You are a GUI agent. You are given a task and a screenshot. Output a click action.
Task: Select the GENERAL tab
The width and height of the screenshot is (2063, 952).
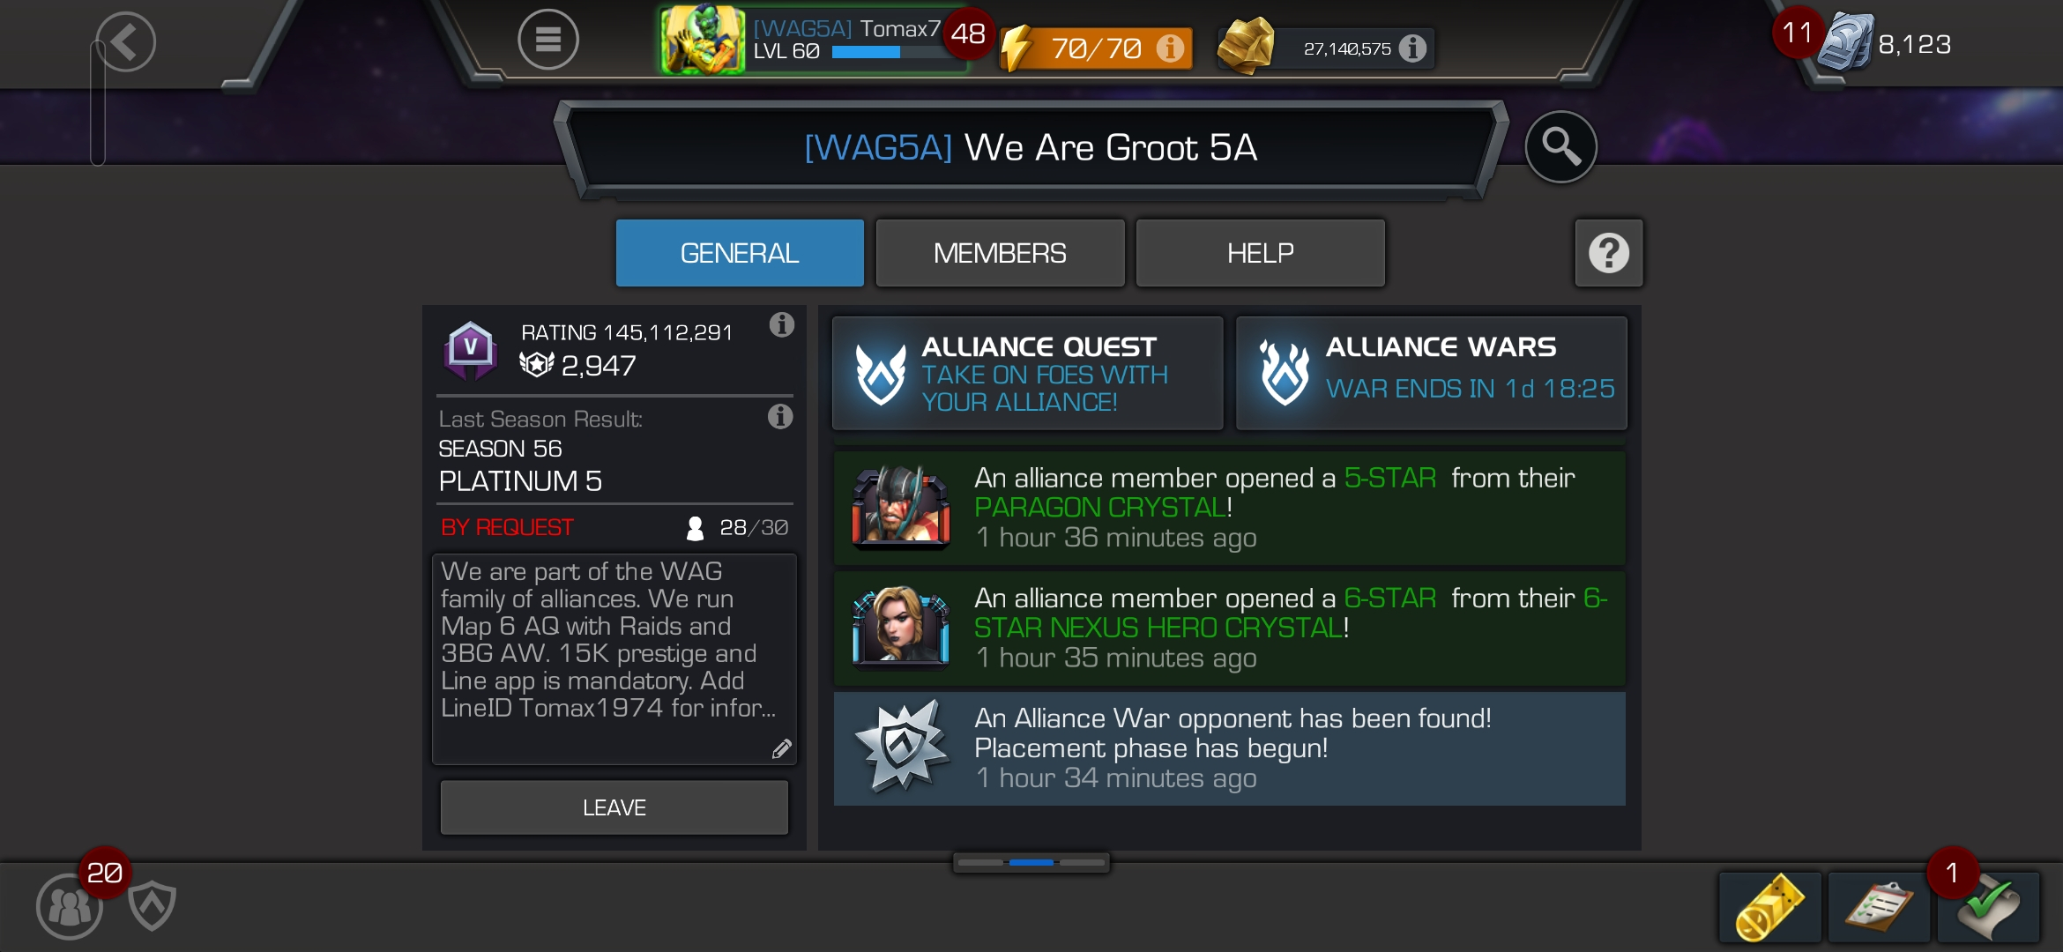[739, 253]
